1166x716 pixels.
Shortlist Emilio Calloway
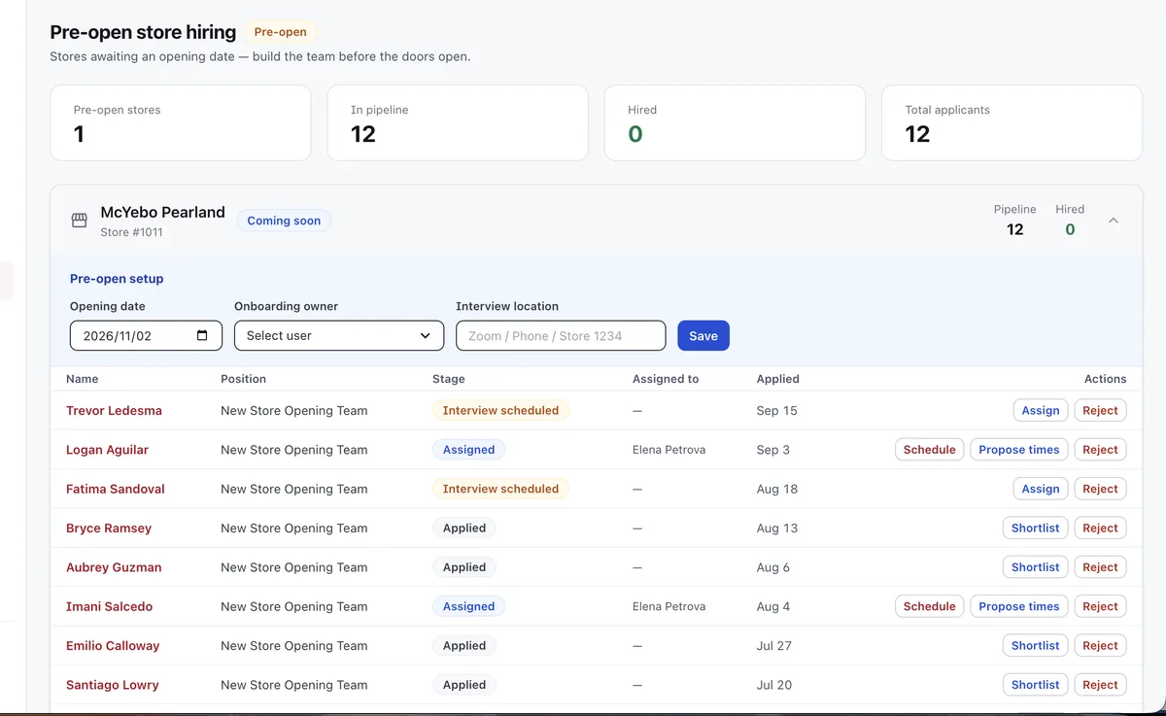[1035, 645]
